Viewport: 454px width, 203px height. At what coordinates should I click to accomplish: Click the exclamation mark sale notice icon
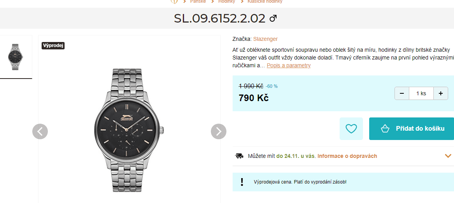[242, 182]
